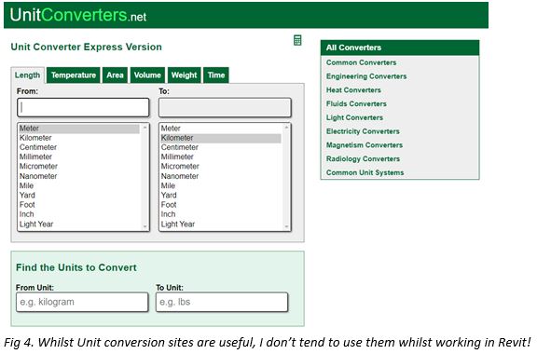Image resolution: width=537 pixels, height=354 pixels.
Task: Click the To list scroll-up arrow
Action: coord(286,128)
